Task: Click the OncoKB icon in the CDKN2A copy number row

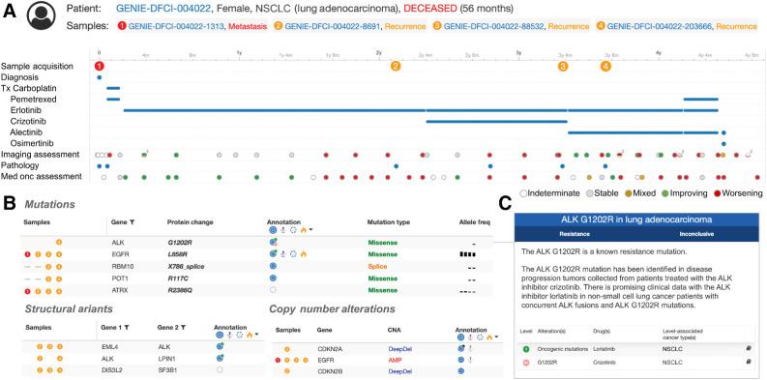Action: point(461,349)
